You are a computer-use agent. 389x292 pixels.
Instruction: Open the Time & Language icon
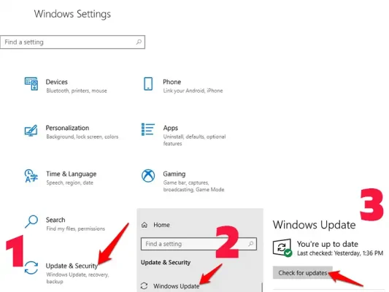(31, 176)
